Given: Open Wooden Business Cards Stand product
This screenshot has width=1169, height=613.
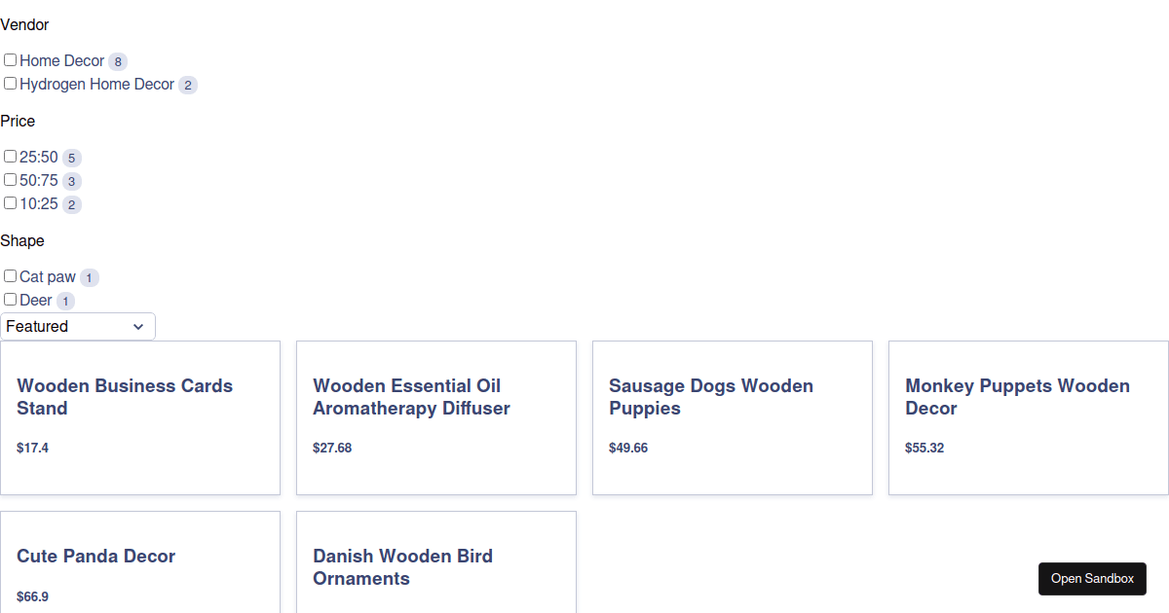Looking at the screenshot, I should click(125, 397).
